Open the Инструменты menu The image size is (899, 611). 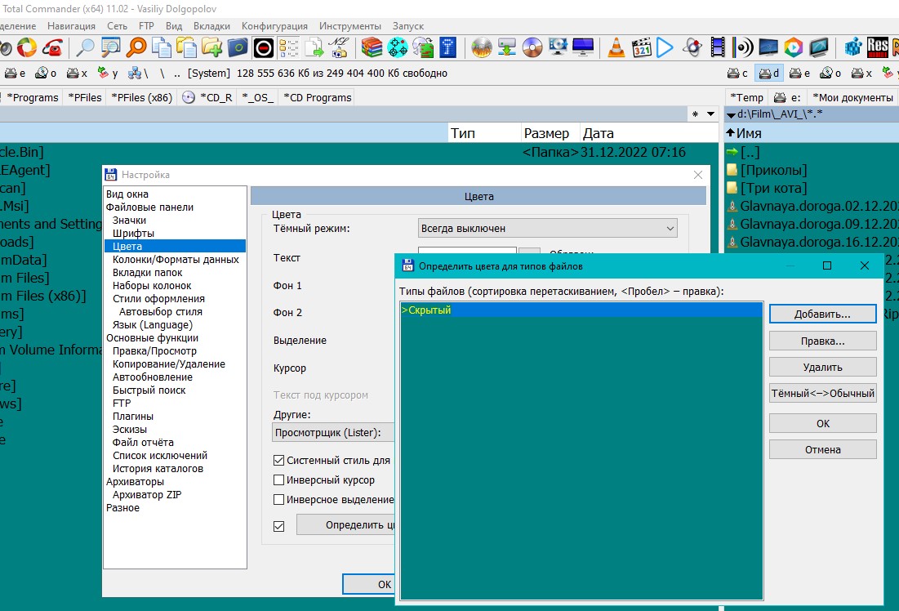350,26
